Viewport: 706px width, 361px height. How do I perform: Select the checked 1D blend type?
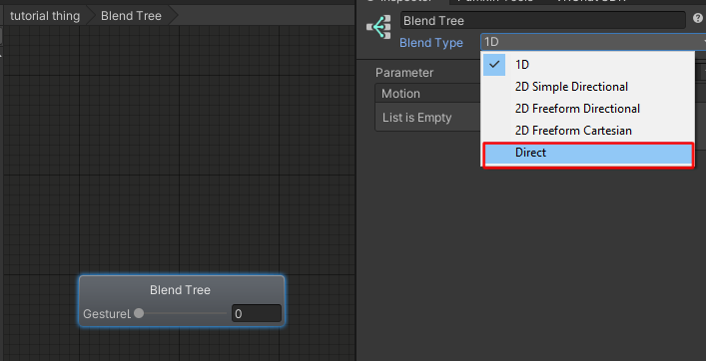588,65
